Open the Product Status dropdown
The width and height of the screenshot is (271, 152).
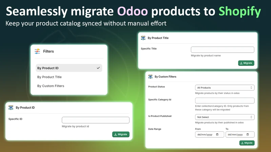[225, 88]
